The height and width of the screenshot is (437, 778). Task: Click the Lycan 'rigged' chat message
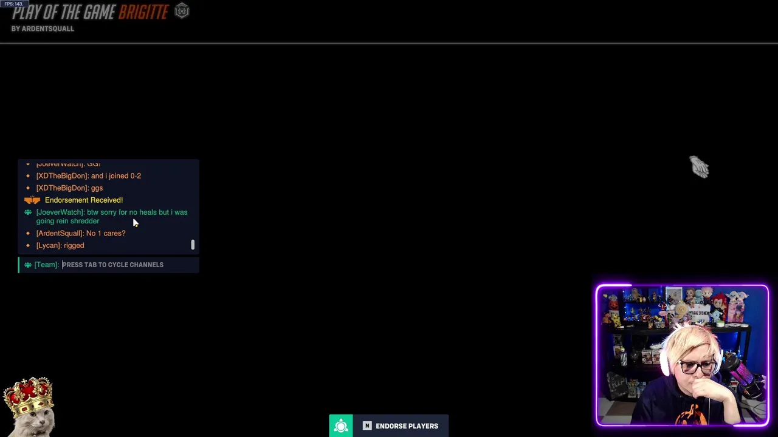click(60, 246)
